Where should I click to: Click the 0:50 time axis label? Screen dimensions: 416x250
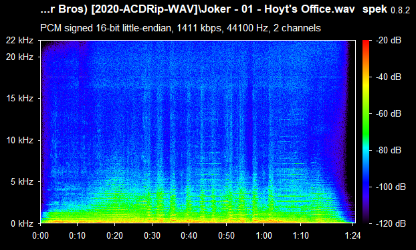tap(226, 235)
